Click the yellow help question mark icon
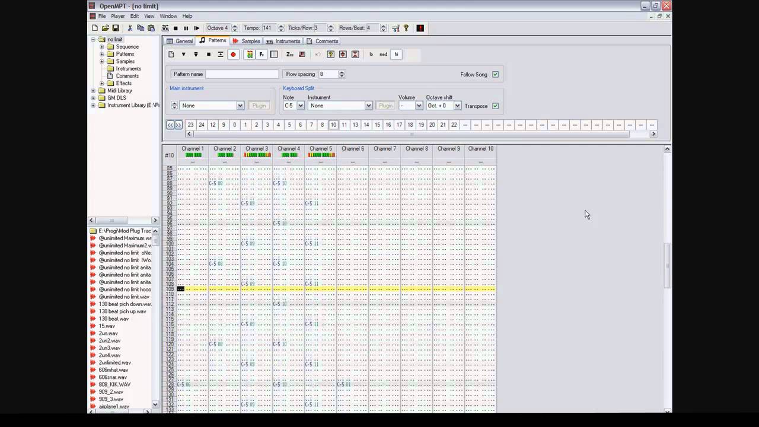Image resolution: width=759 pixels, height=427 pixels. pyautogui.click(x=406, y=28)
